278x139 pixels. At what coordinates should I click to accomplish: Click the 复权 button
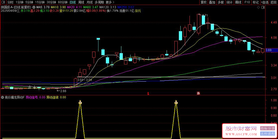coord(204,2)
